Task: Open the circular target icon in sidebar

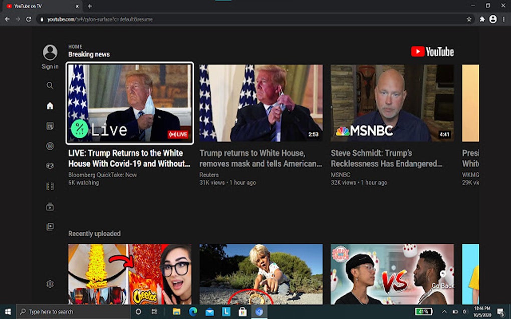Action: (x=50, y=146)
